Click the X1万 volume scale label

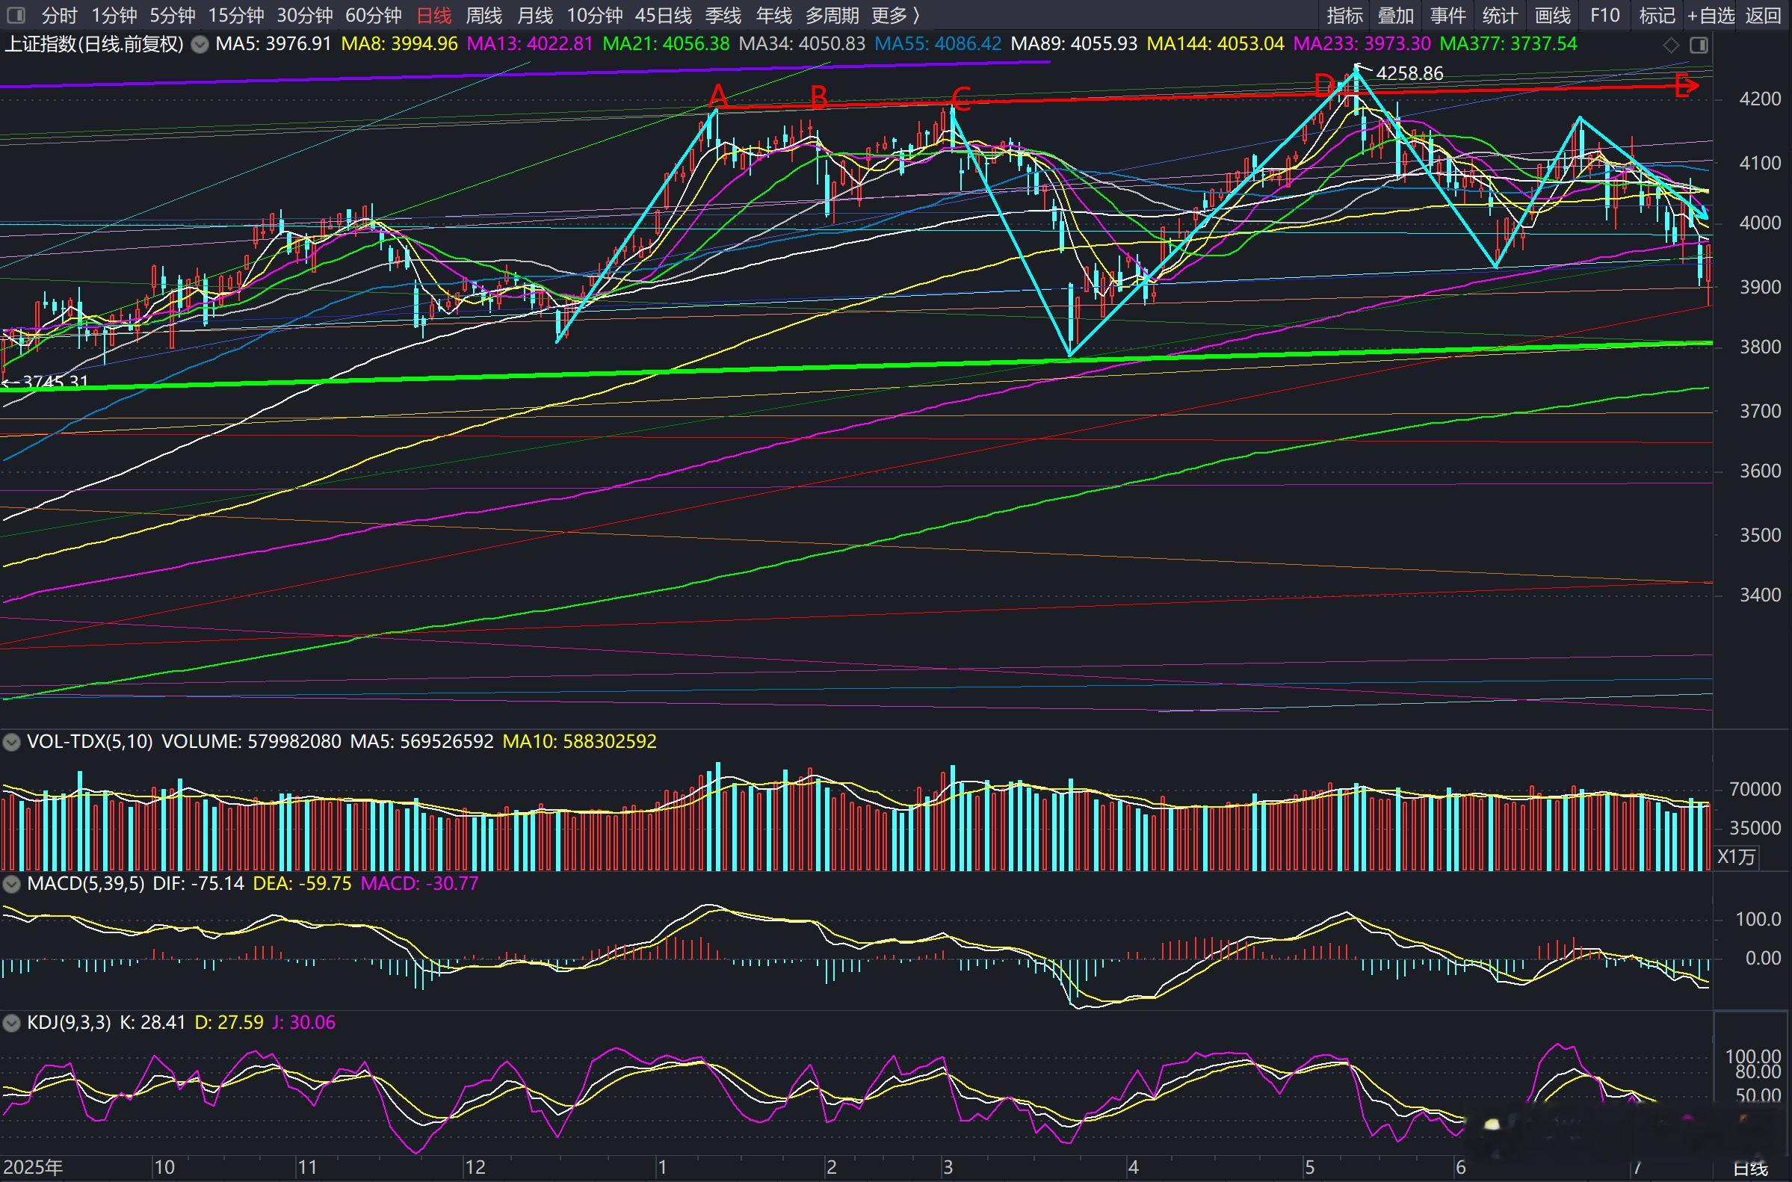click(x=1737, y=857)
